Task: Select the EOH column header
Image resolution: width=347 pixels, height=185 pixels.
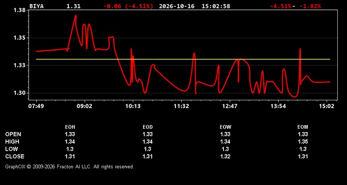Action: [x=70, y=127]
